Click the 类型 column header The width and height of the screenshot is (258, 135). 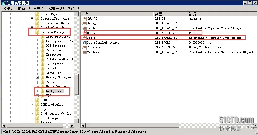tap(170, 14)
